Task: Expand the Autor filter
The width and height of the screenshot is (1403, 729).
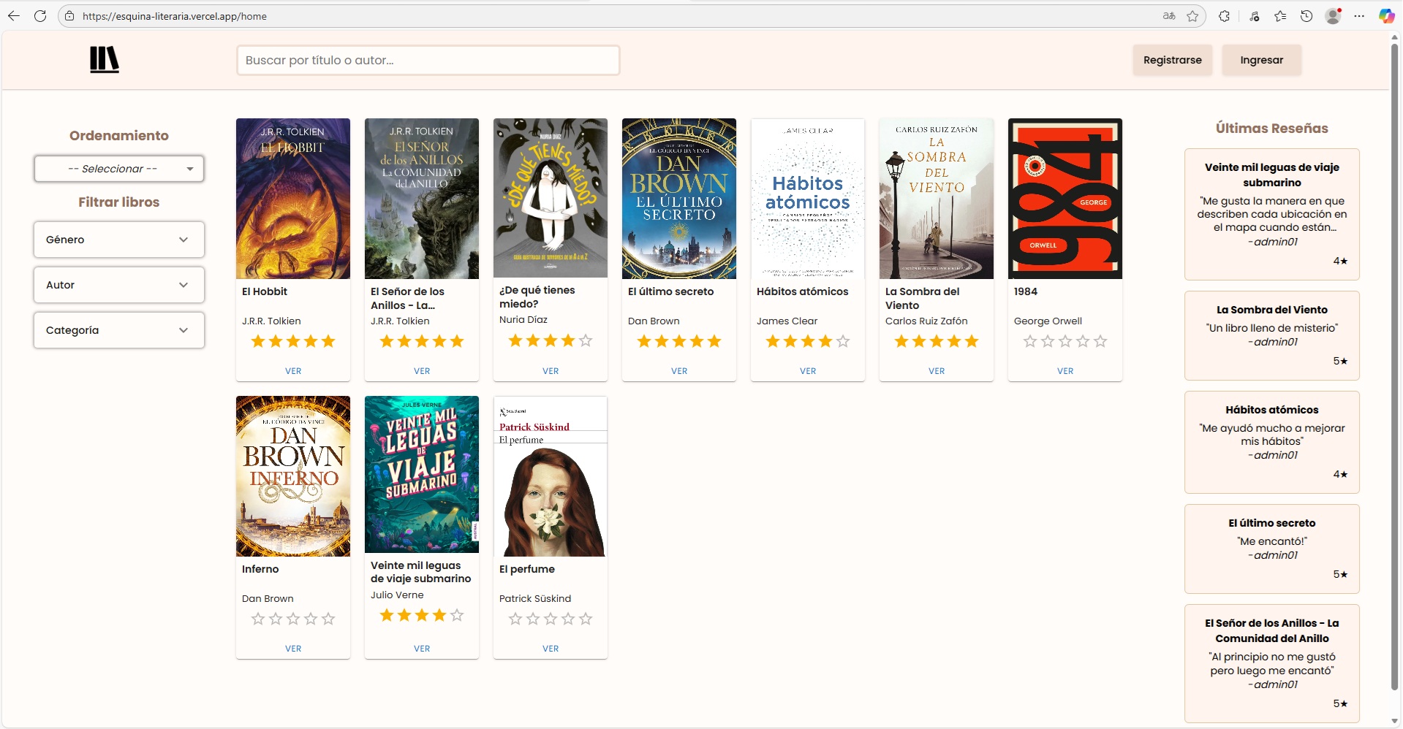Action: 119,285
